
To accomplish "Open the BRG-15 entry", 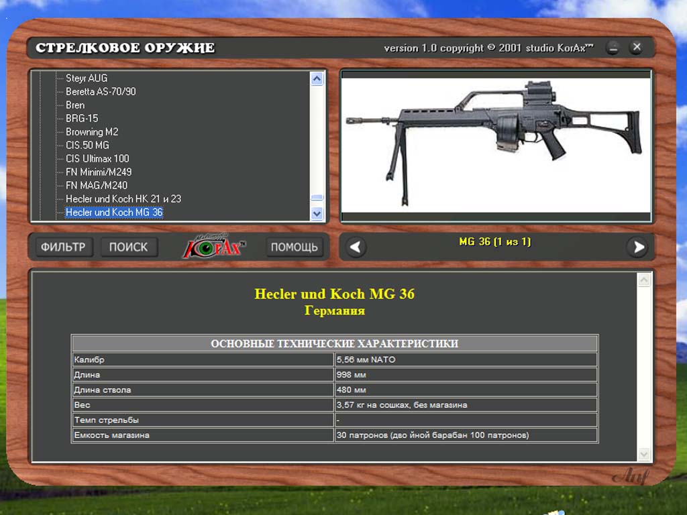I will tap(82, 119).
